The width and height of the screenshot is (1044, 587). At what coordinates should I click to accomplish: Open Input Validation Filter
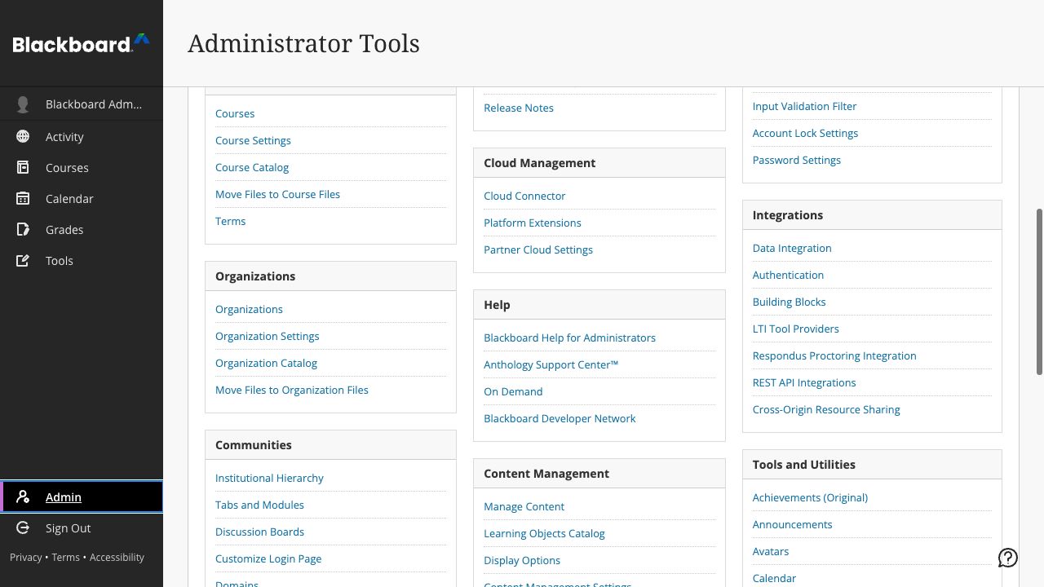(804, 106)
